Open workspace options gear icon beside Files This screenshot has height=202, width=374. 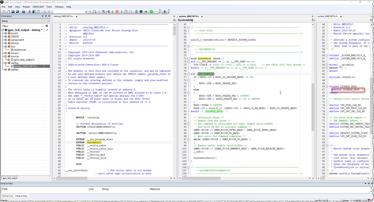[47, 26]
